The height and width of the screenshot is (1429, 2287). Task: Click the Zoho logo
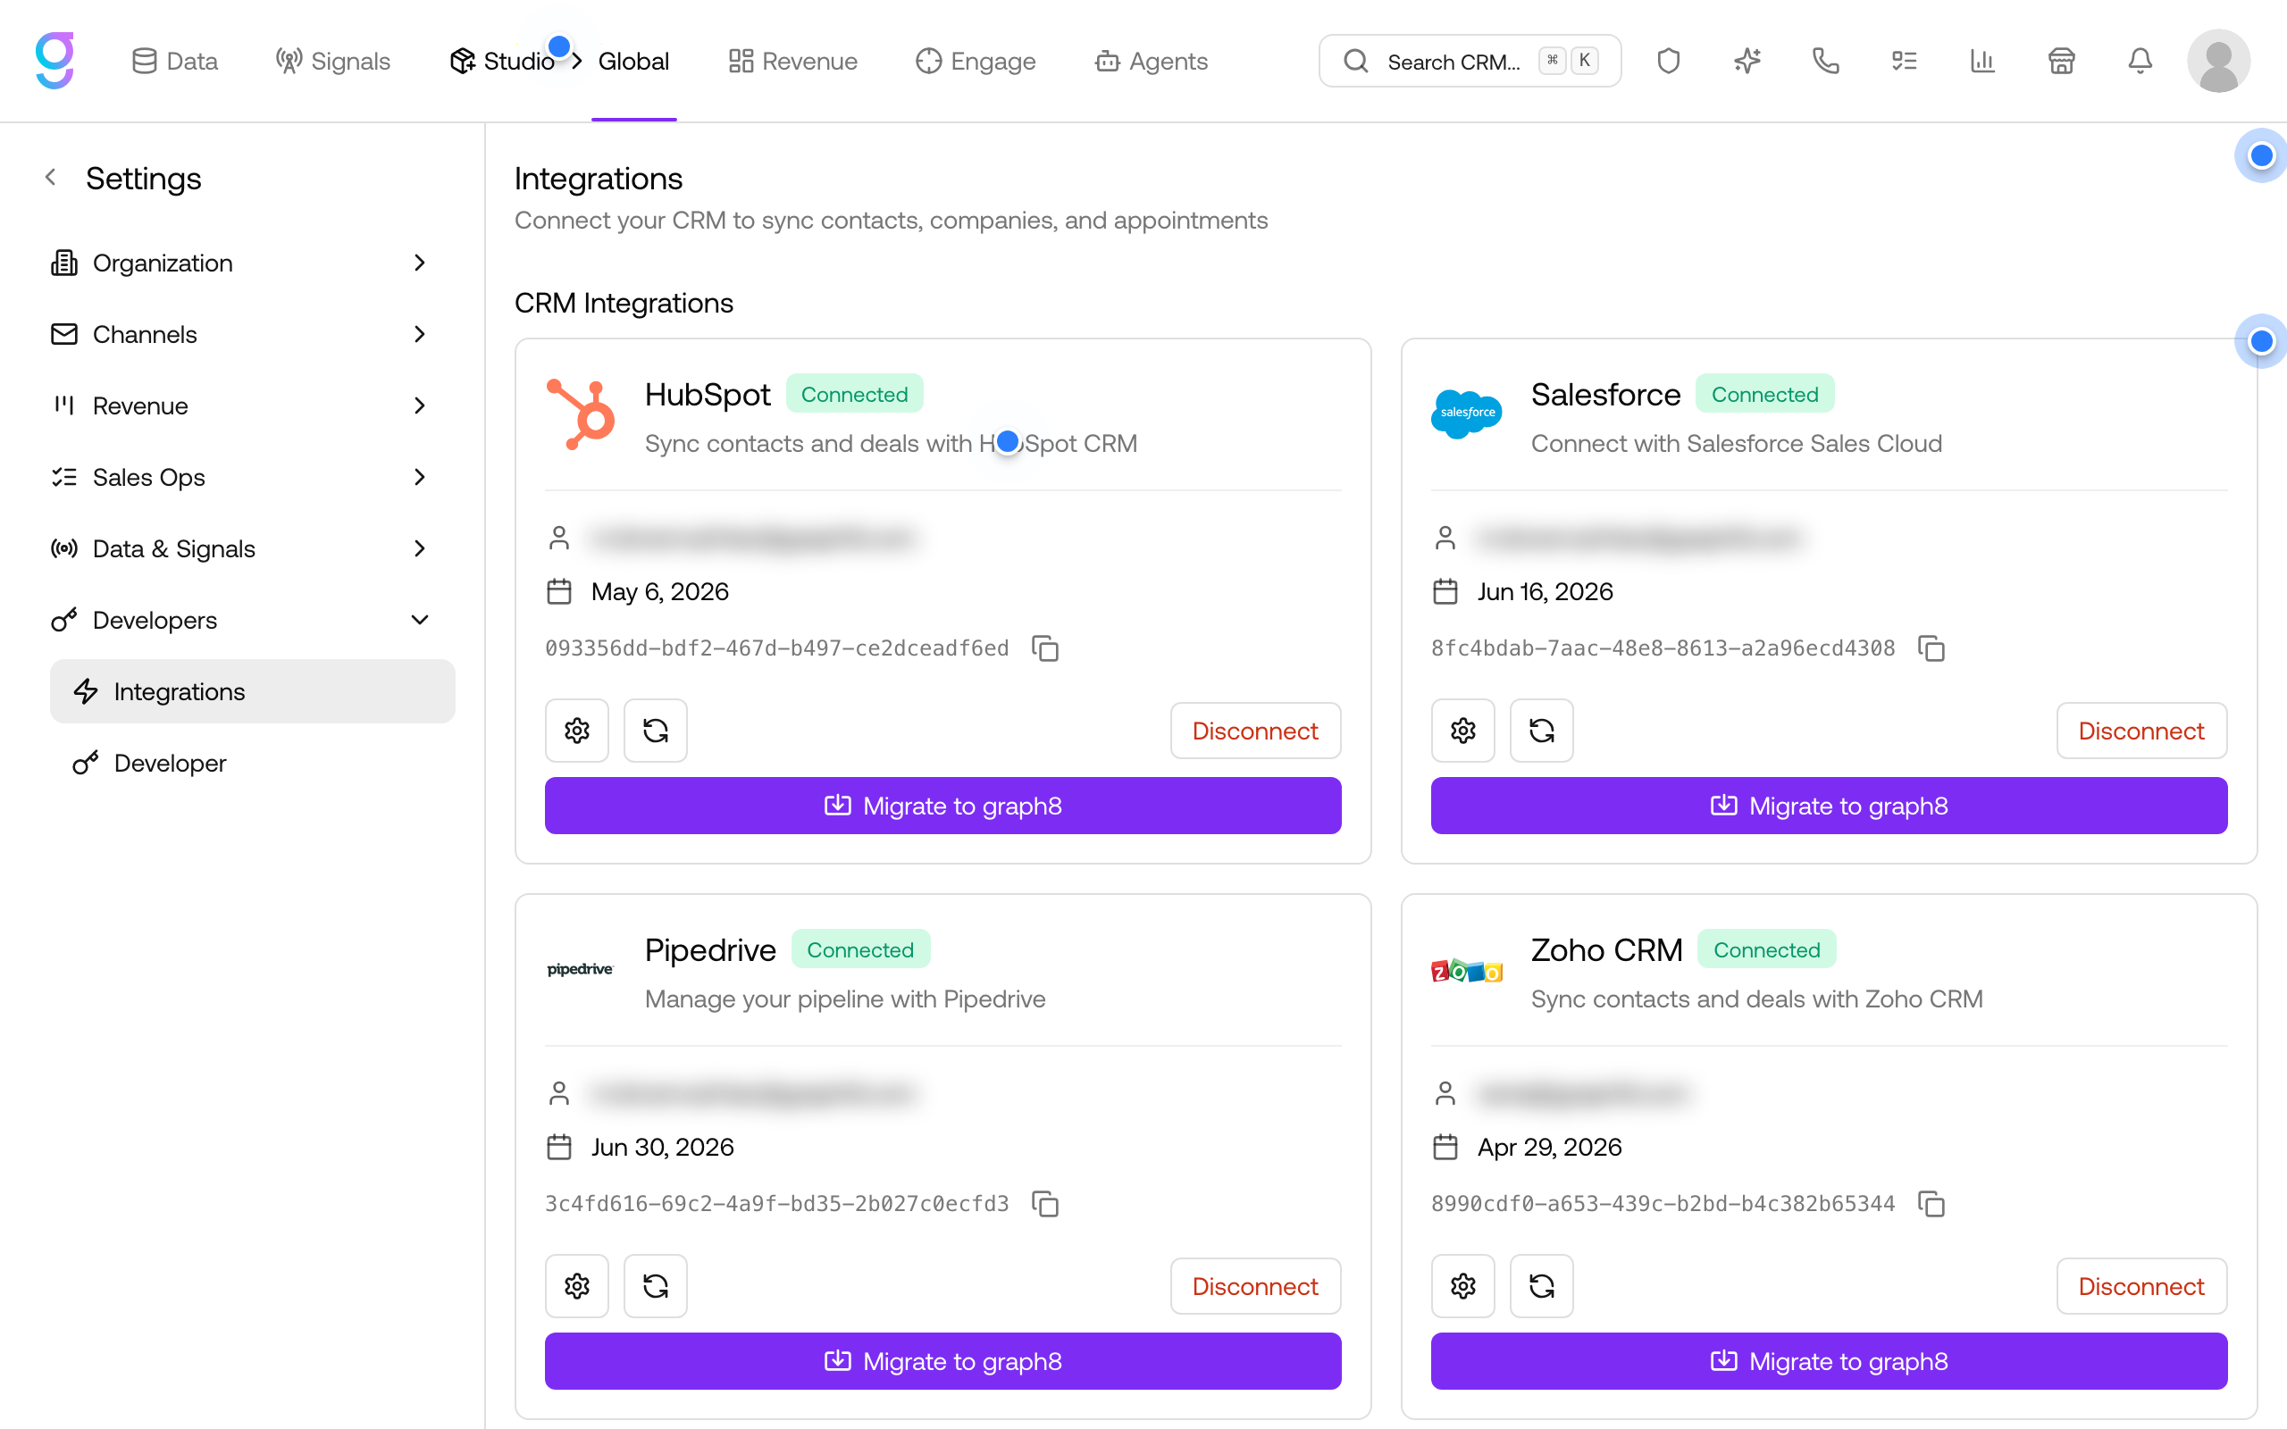coord(1466,971)
